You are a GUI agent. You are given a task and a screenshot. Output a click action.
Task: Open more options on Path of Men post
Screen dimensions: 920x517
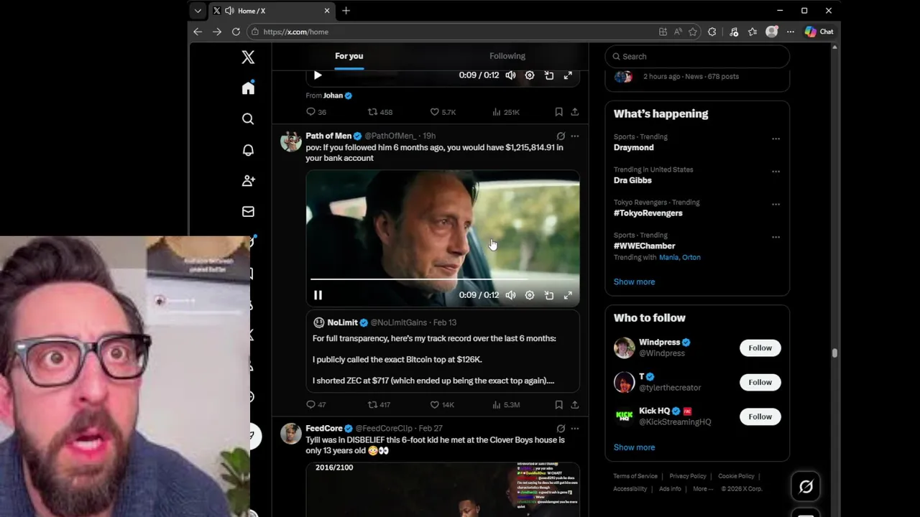pyautogui.click(x=575, y=136)
